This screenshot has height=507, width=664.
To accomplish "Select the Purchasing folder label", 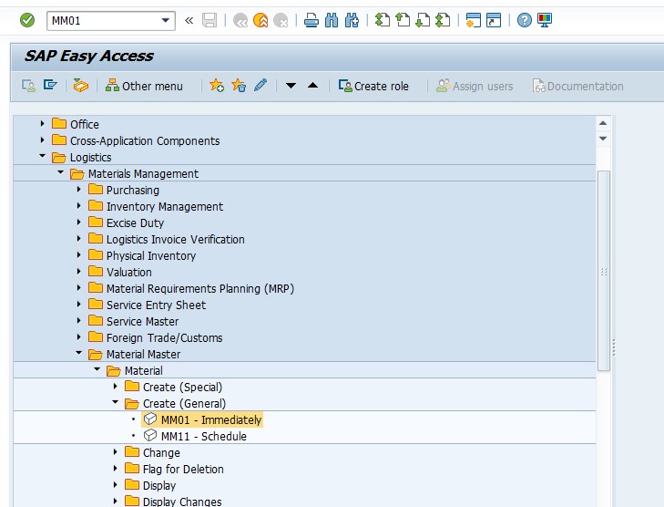I will tap(133, 190).
